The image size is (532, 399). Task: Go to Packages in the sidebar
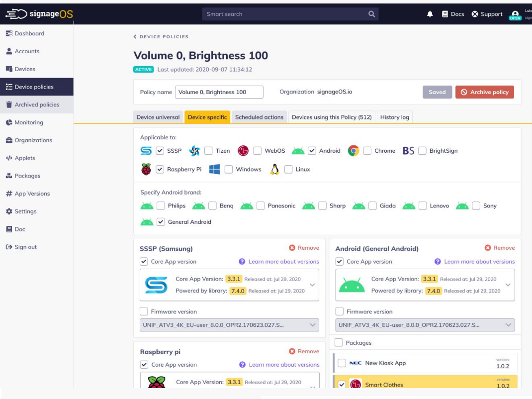click(27, 176)
